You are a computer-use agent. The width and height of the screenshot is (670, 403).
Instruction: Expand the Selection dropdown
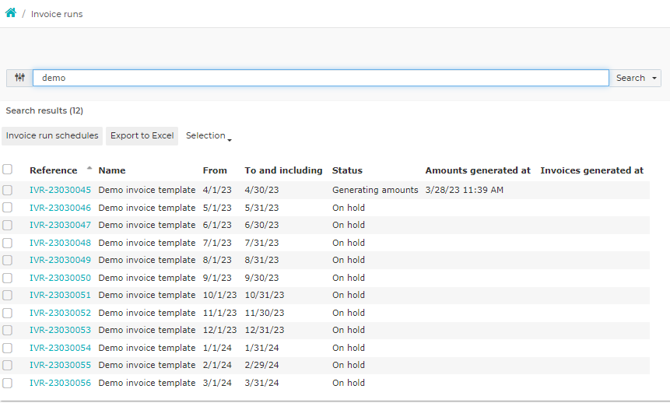click(209, 136)
